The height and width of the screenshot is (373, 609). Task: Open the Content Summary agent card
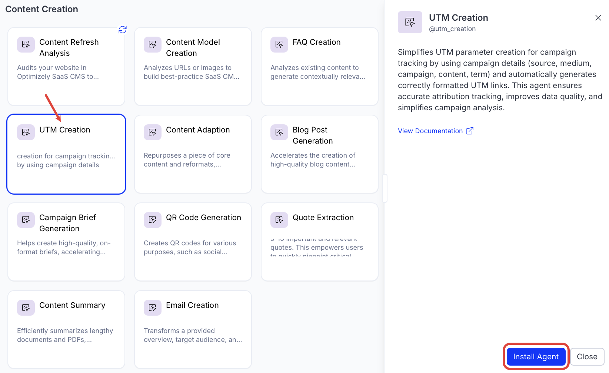(66, 329)
